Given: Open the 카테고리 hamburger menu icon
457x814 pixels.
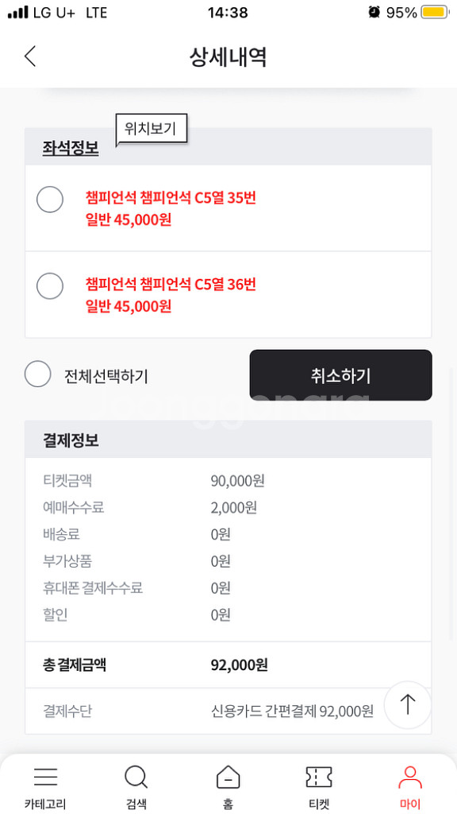Looking at the screenshot, I should click(x=45, y=777).
